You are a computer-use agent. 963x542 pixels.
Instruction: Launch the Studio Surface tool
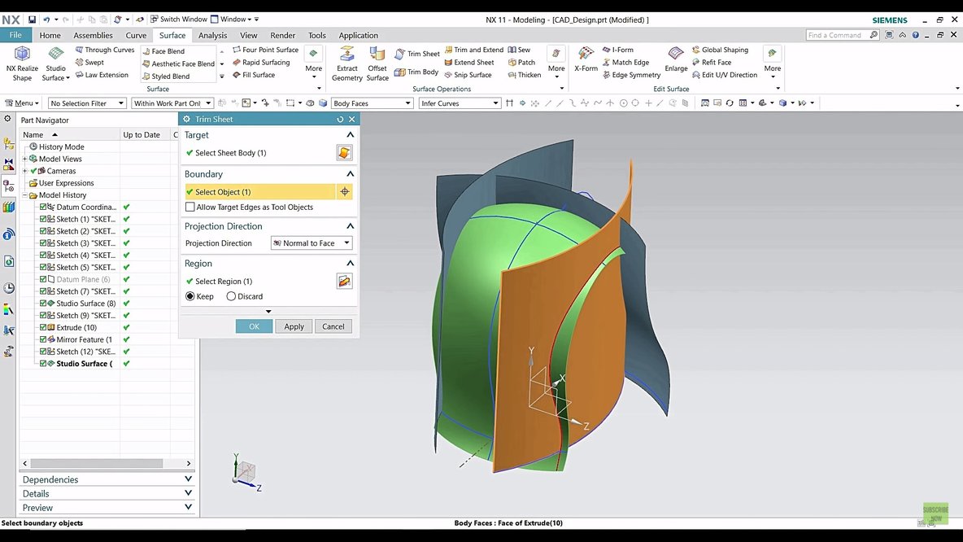click(x=54, y=62)
